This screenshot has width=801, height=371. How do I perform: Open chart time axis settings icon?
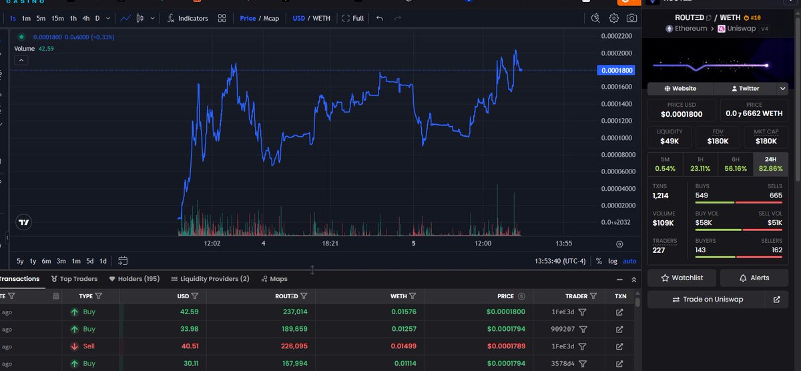(x=619, y=244)
